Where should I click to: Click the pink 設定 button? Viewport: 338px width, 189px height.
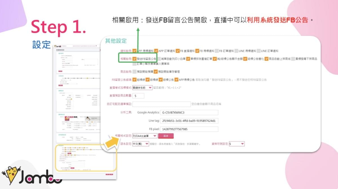pyautogui.click(x=166, y=136)
